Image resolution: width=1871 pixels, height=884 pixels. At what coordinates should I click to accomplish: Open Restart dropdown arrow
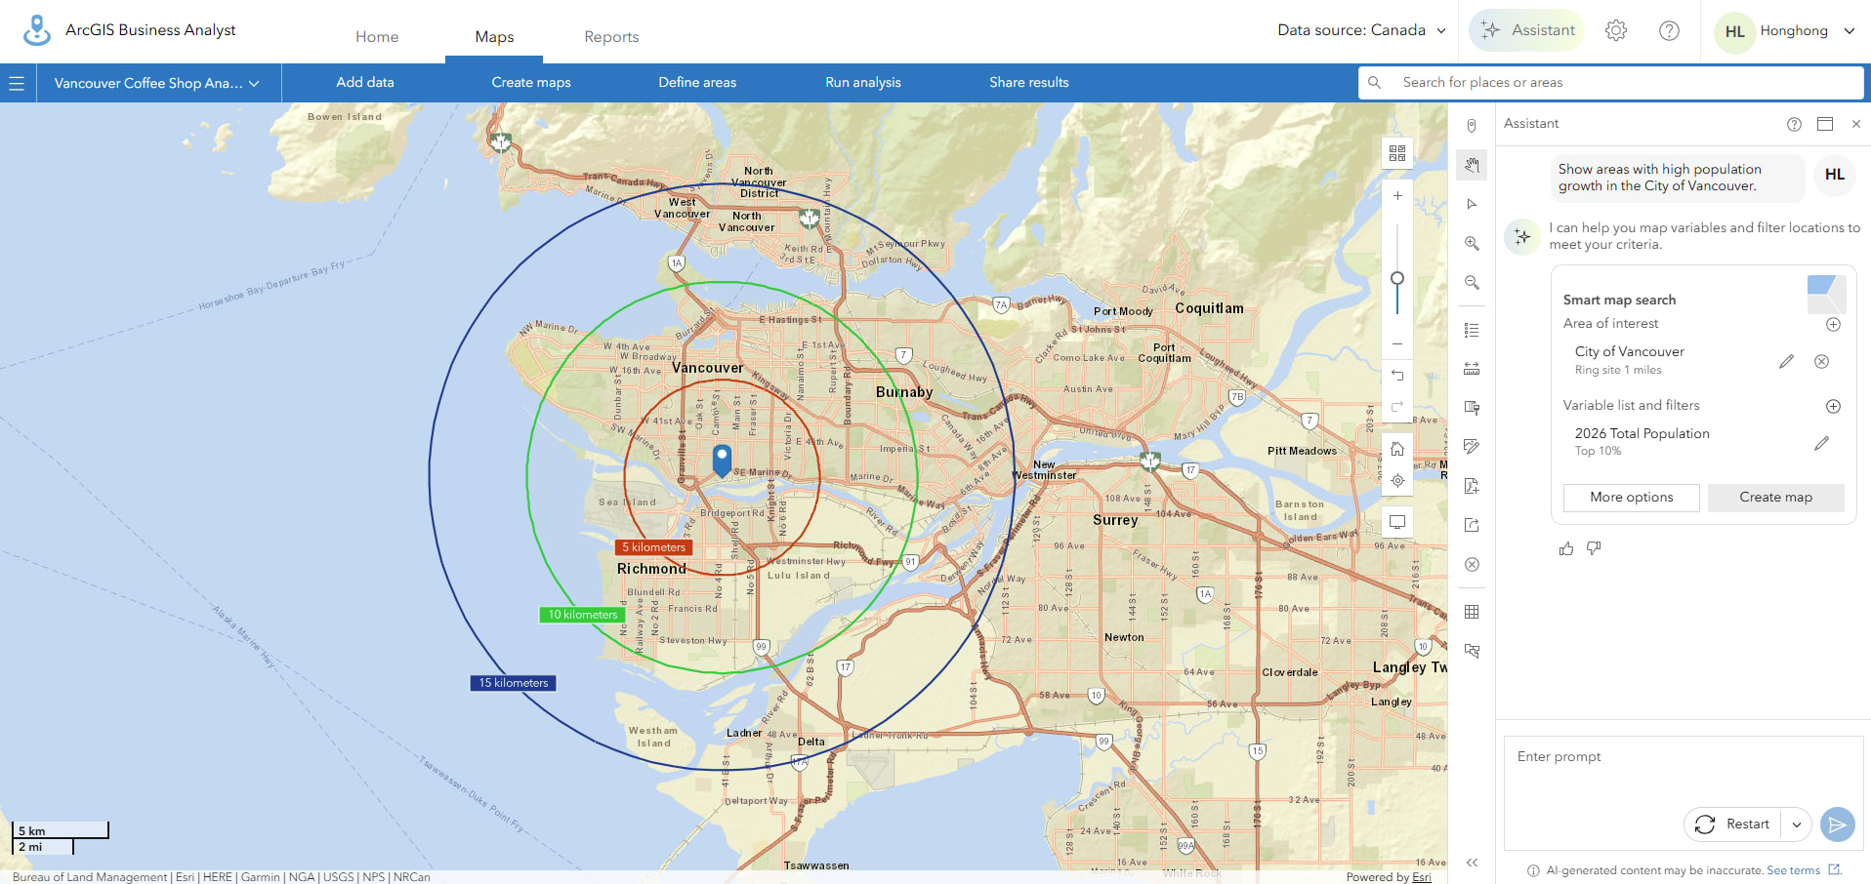click(1797, 824)
